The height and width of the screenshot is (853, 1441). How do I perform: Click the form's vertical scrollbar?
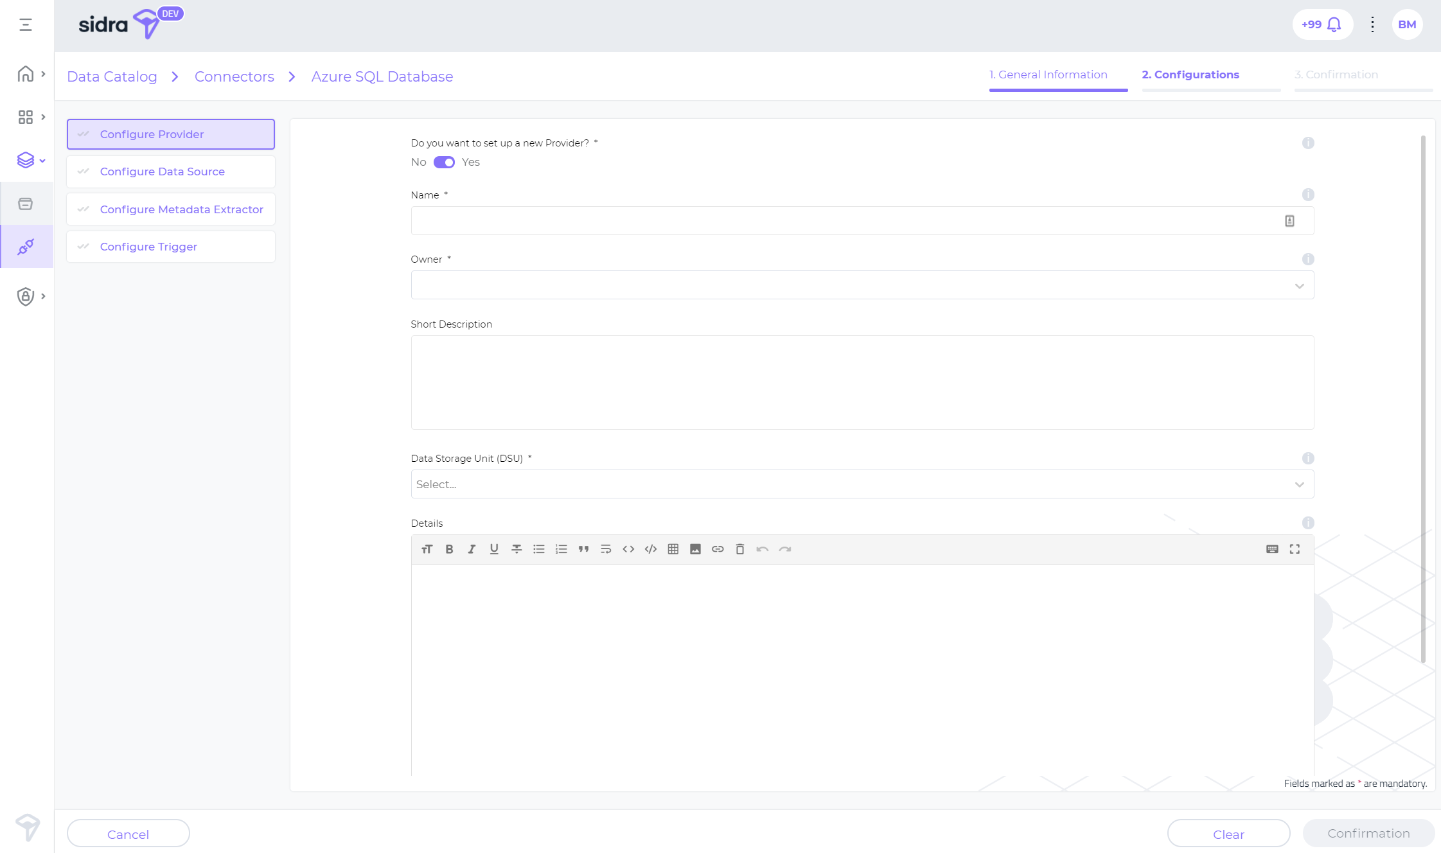pyautogui.click(x=1423, y=398)
